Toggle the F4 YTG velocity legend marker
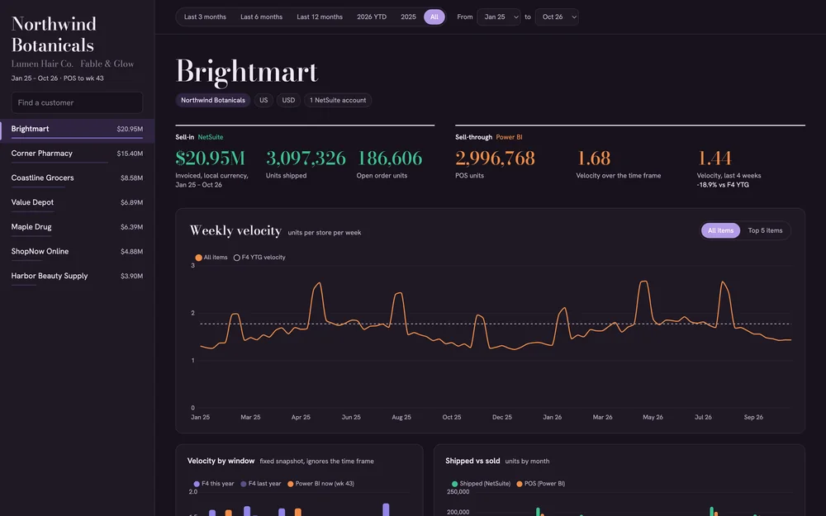Viewport: 826px width, 516px height. [236, 258]
